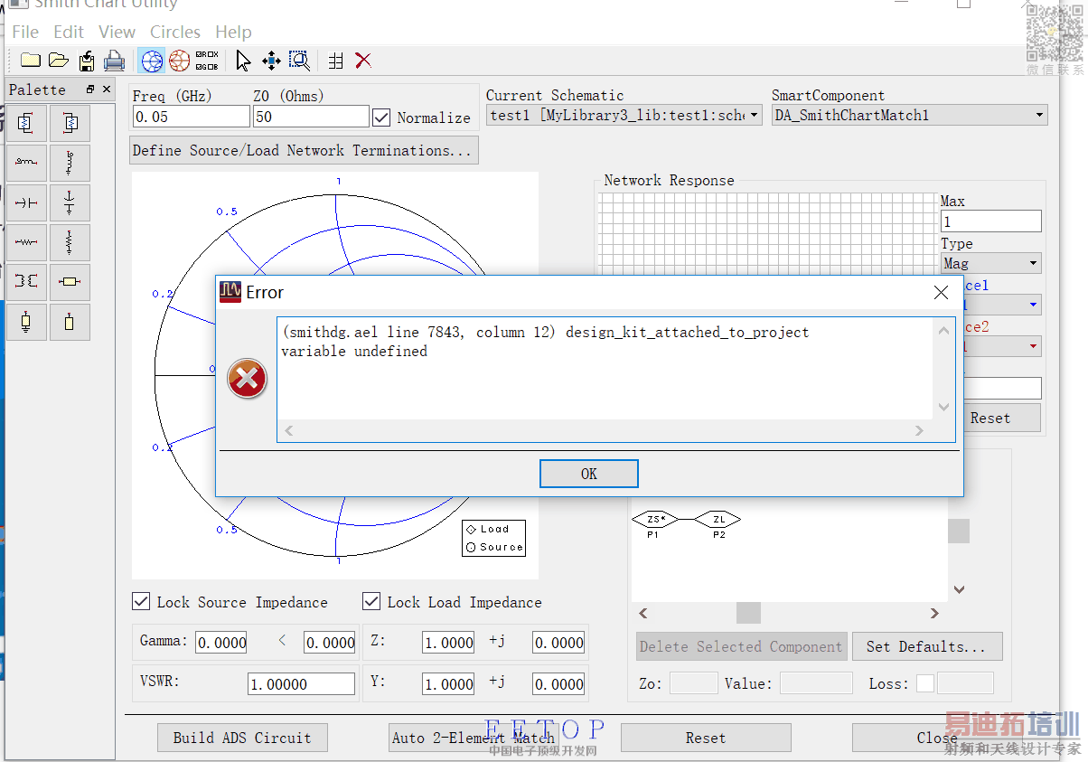Pick the shunt resistor palette component
This screenshot has height=762, width=1088.
coord(70,242)
